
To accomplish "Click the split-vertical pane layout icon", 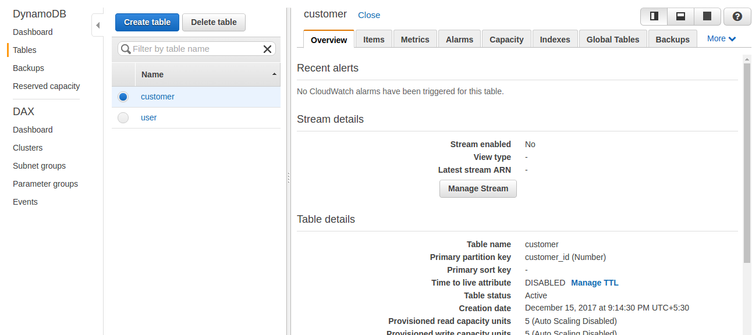I will [x=654, y=16].
